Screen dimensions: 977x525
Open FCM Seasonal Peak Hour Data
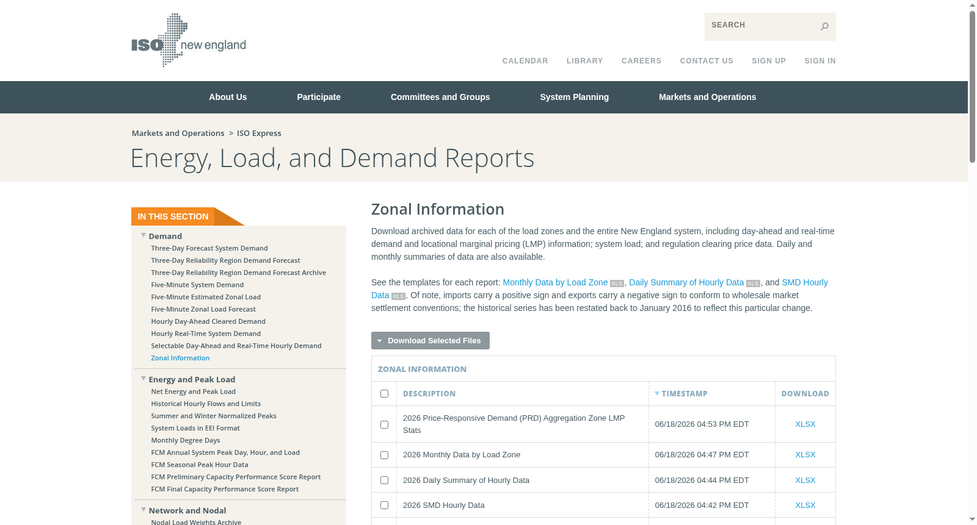[200, 465]
